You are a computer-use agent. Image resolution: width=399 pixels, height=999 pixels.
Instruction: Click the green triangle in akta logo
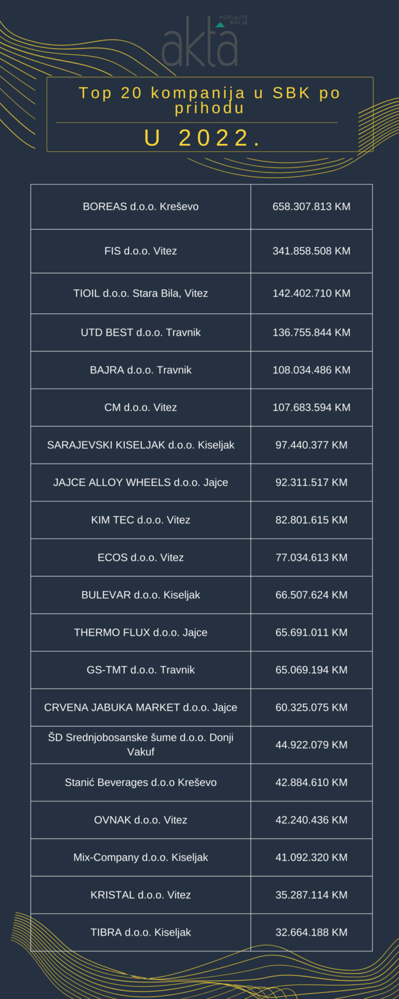[x=220, y=24]
